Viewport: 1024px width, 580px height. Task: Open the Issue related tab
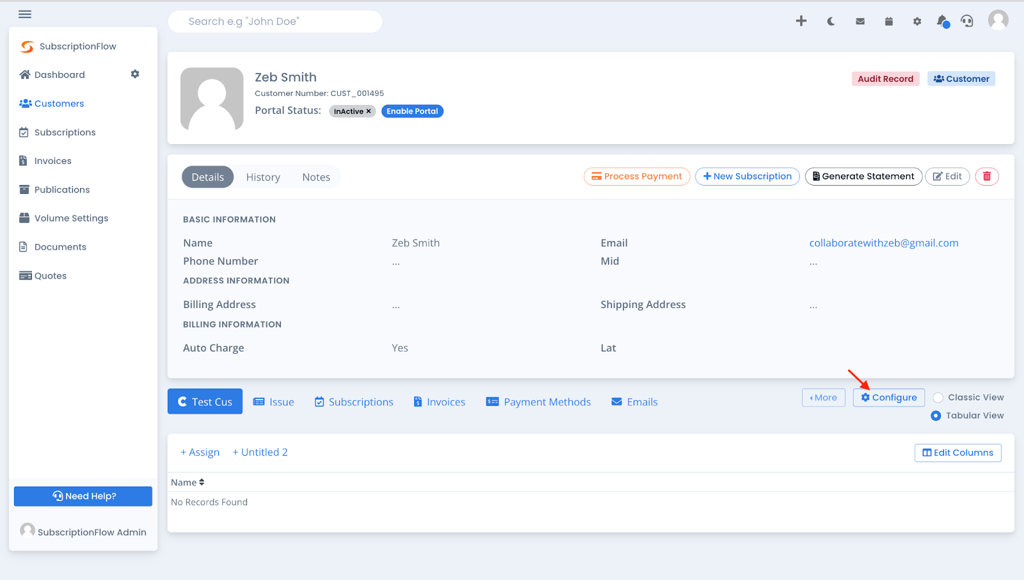pyautogui.click(x=274, y=402)
